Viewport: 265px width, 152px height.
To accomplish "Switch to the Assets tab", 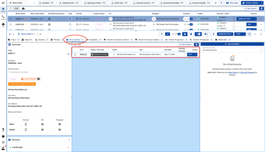I will click(x=42, y=40).
